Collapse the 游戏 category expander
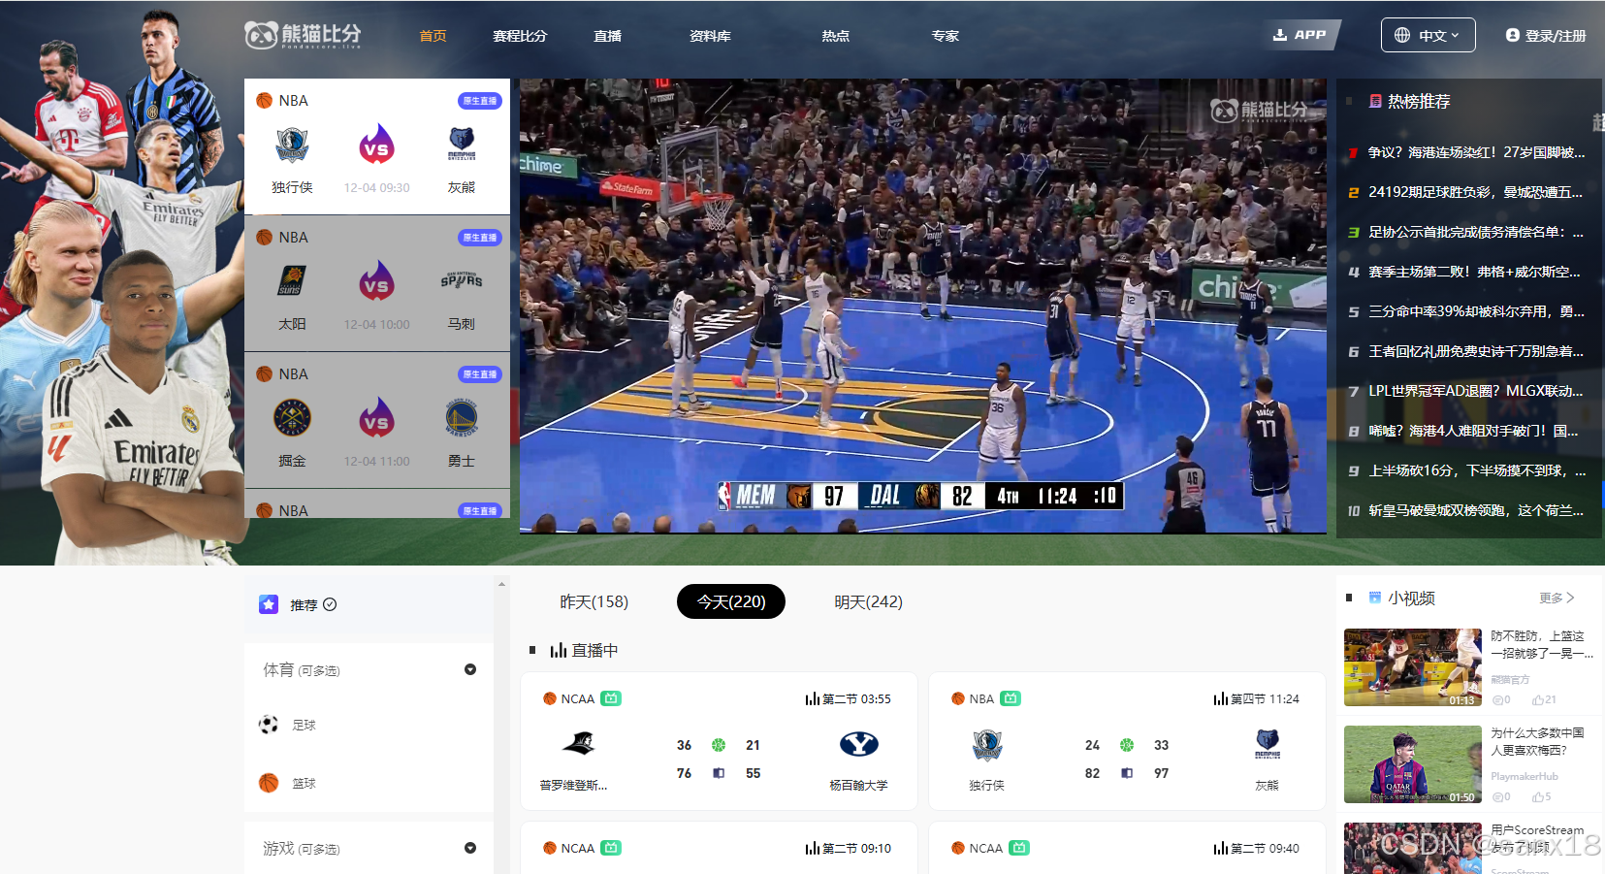1605x874 pixels. point(470,848)
